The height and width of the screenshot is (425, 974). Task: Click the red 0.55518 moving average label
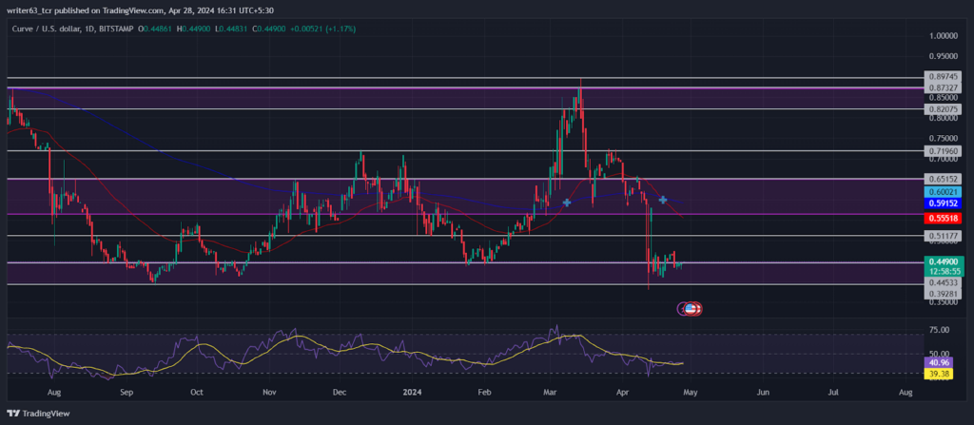point(945,218)
